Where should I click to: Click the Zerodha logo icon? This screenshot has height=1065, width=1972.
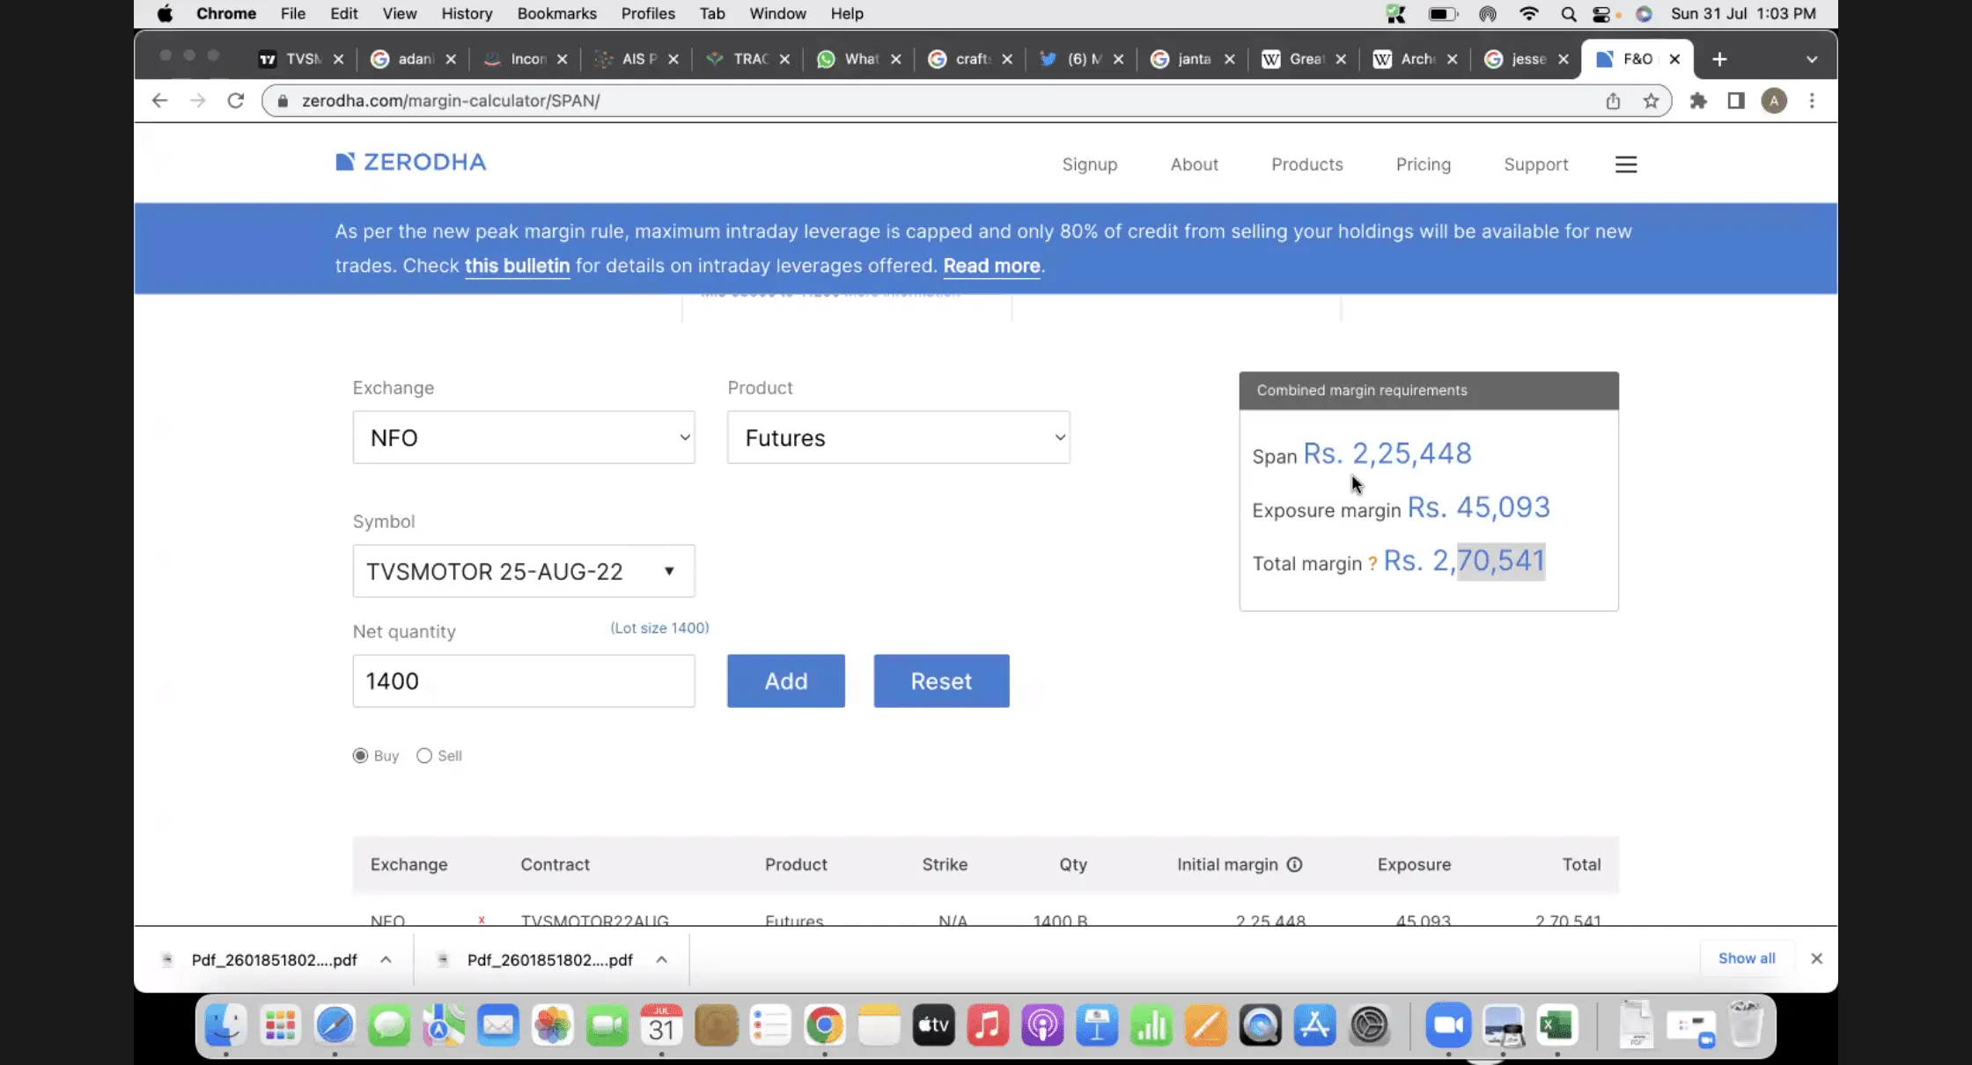[x=345, y=162]
